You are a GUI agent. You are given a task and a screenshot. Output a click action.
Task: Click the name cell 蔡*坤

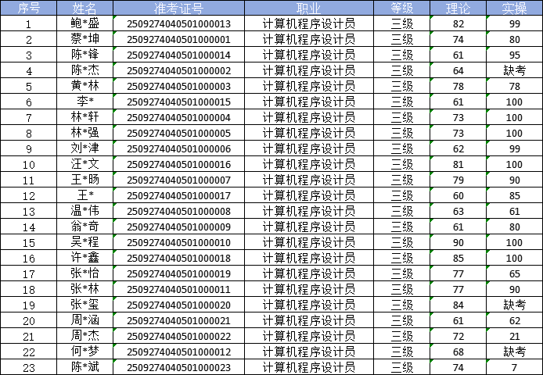(x=85, y=39)
